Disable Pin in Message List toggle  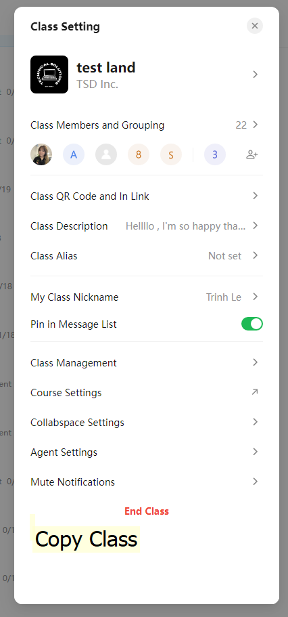pyautogui.click(x=252, y=324)
